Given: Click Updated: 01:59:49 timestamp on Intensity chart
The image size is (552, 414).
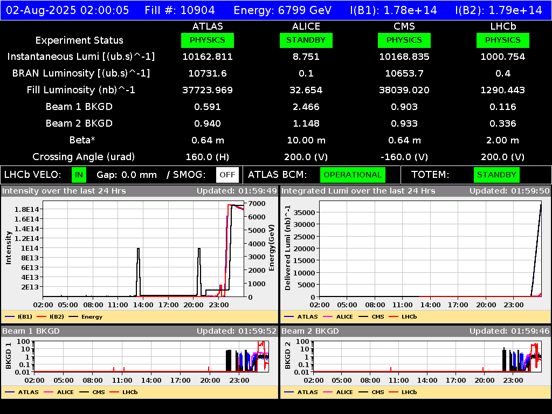Looking at the screenshot, I should click(x=237, y=191).
